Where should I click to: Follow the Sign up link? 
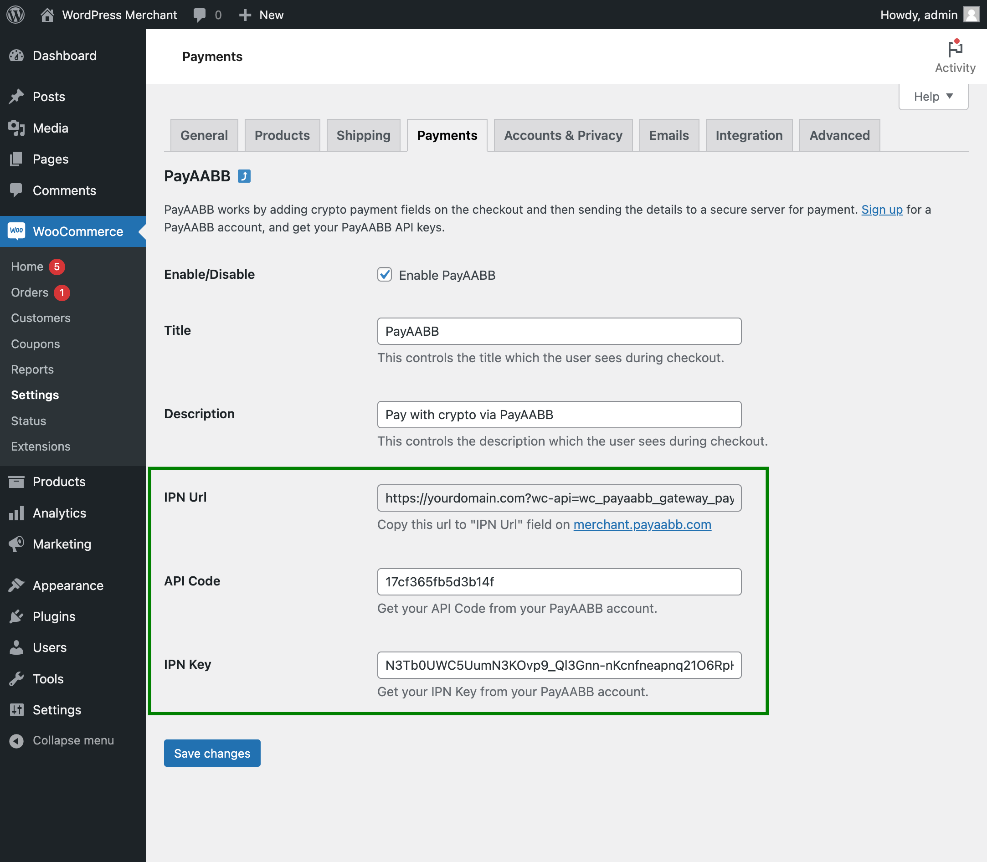pos(882,210)
